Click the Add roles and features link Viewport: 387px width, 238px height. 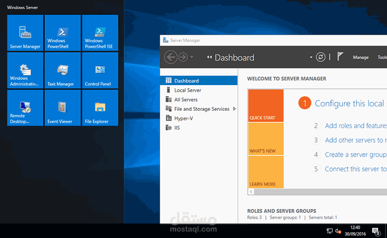coord(356,126)
